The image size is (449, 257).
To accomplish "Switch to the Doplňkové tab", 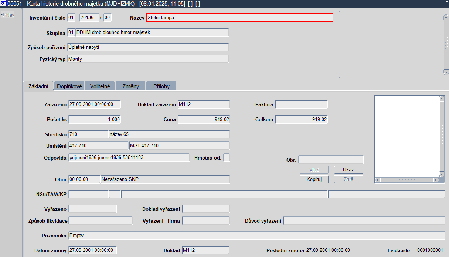I will 69,86.
